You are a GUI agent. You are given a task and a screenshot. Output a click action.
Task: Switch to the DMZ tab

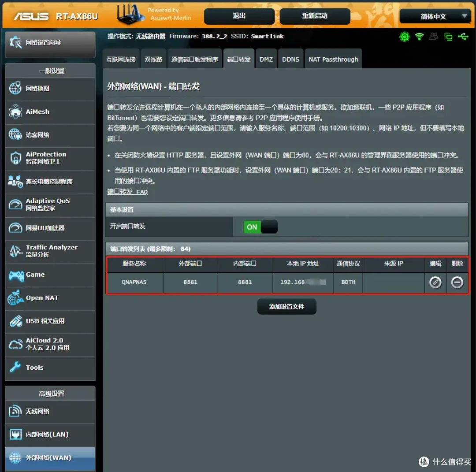click(266, 59)
